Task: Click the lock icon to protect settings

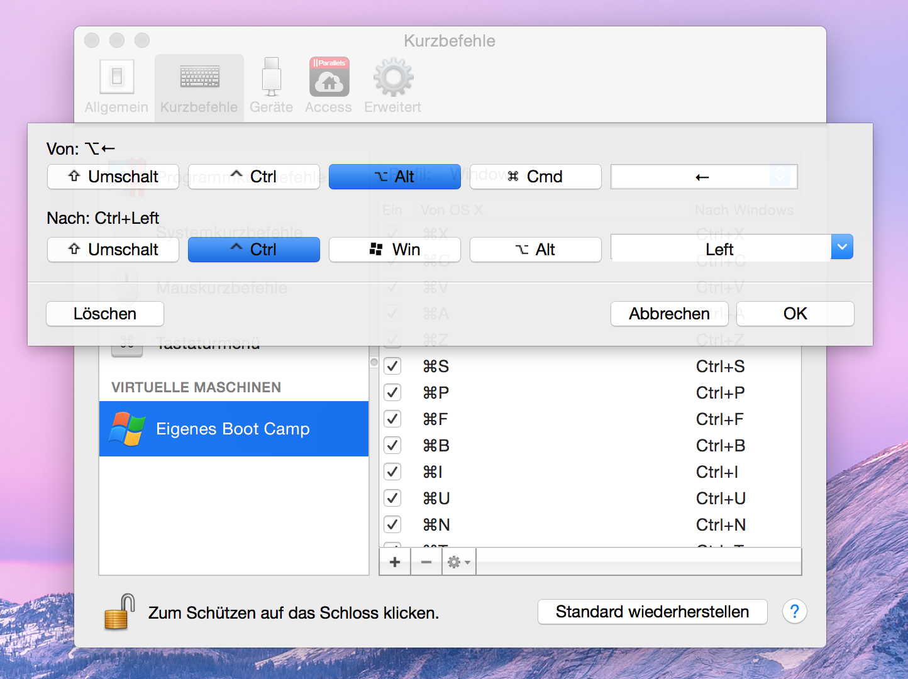Action: [x=119, y=612]
